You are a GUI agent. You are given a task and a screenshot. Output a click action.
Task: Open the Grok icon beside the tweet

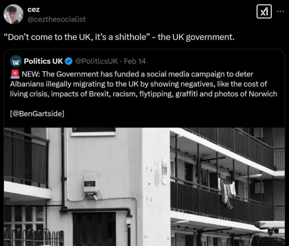(x=264, y=12)
